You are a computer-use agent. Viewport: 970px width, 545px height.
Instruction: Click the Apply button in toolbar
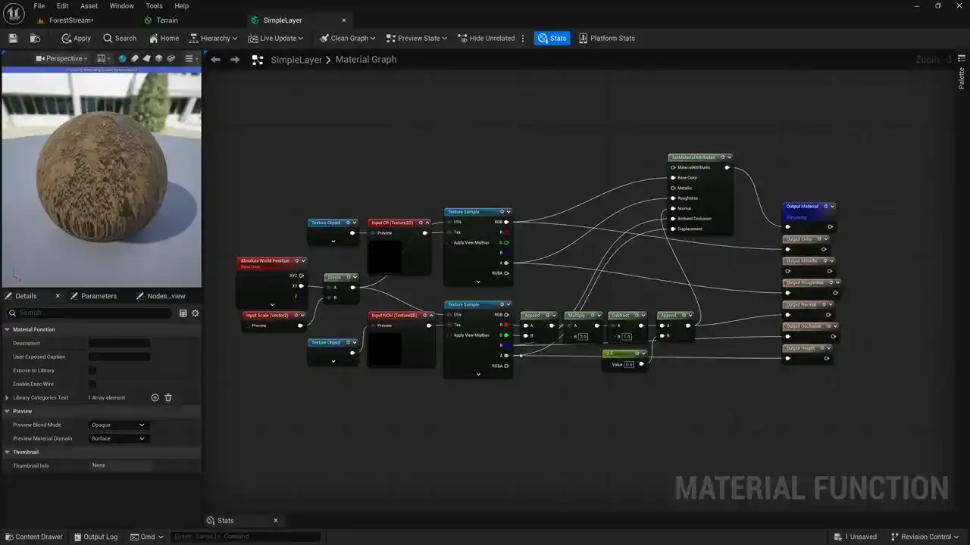point(76,39)
